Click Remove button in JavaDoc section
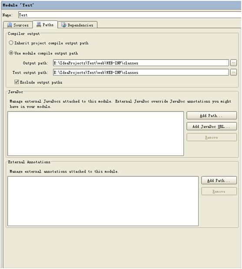Image resolution: width=242 pixels, height=269 pixels. [212, 137]
